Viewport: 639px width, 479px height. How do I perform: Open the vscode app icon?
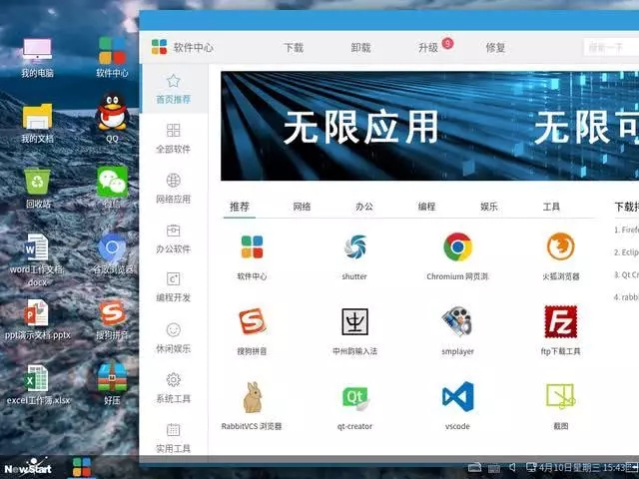(x=457, y=397)
